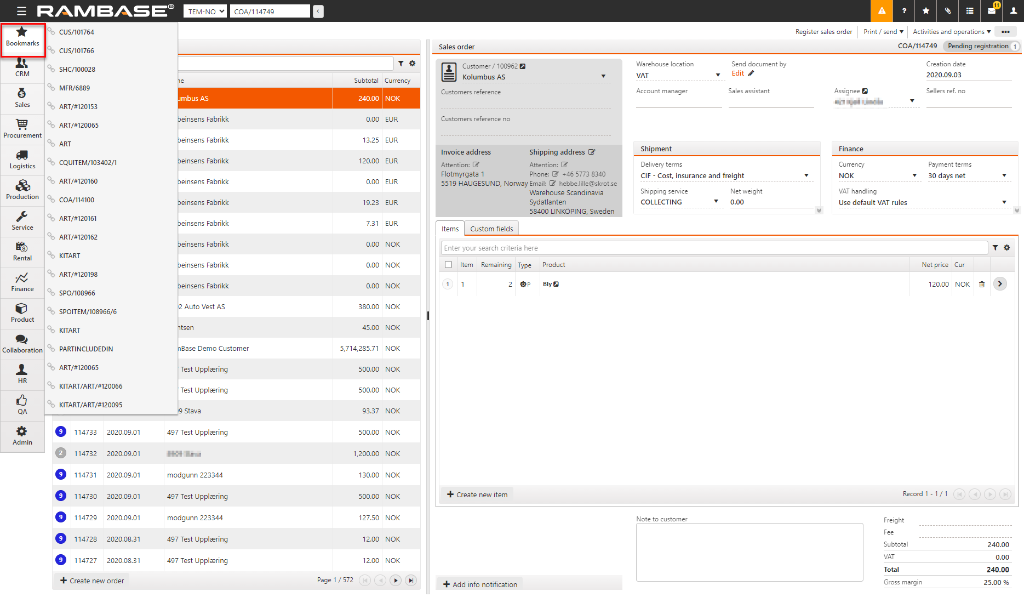
Task: Open the Bookmarks sidebar module
Action: (22, 37)
